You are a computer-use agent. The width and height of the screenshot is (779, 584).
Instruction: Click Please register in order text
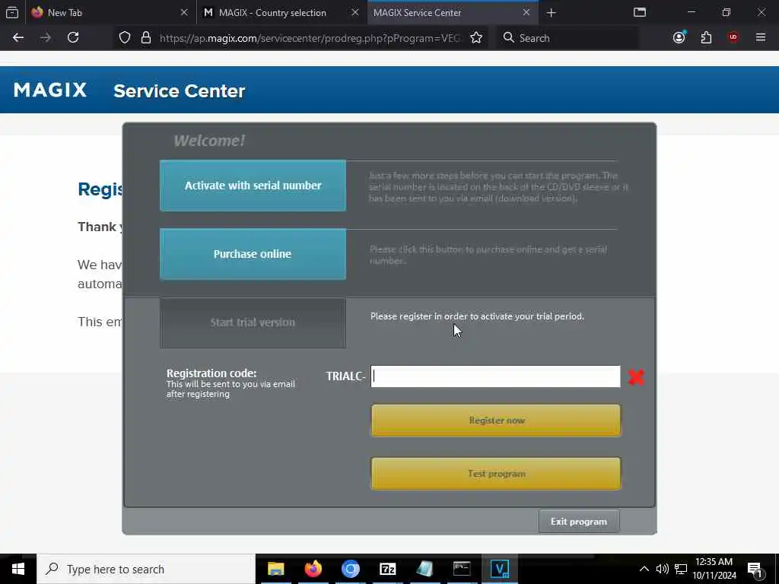click(477, 316)
